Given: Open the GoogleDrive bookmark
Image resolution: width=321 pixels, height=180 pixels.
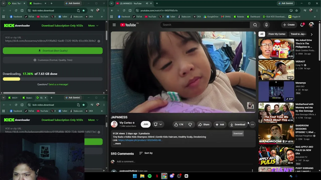Looking at the screenshot, I should click(211, 17).
